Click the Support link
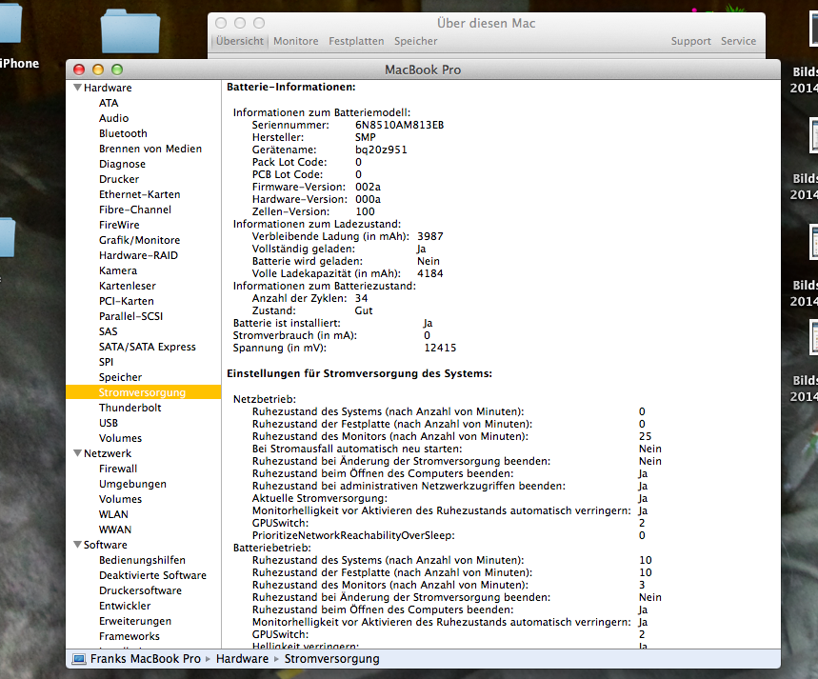 pos(690,41)
